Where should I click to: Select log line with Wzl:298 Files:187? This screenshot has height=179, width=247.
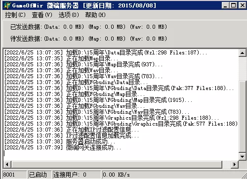pyautogui.click(x=106, y=52)
